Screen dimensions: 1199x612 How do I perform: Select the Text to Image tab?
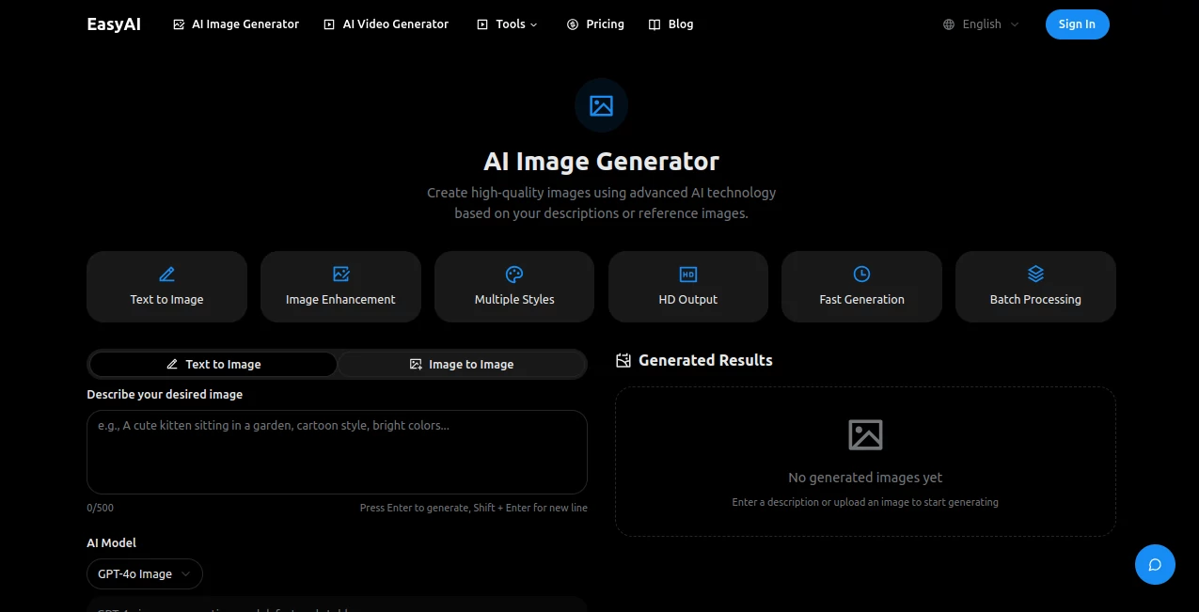pyautogui.click(x=212, y=364)
